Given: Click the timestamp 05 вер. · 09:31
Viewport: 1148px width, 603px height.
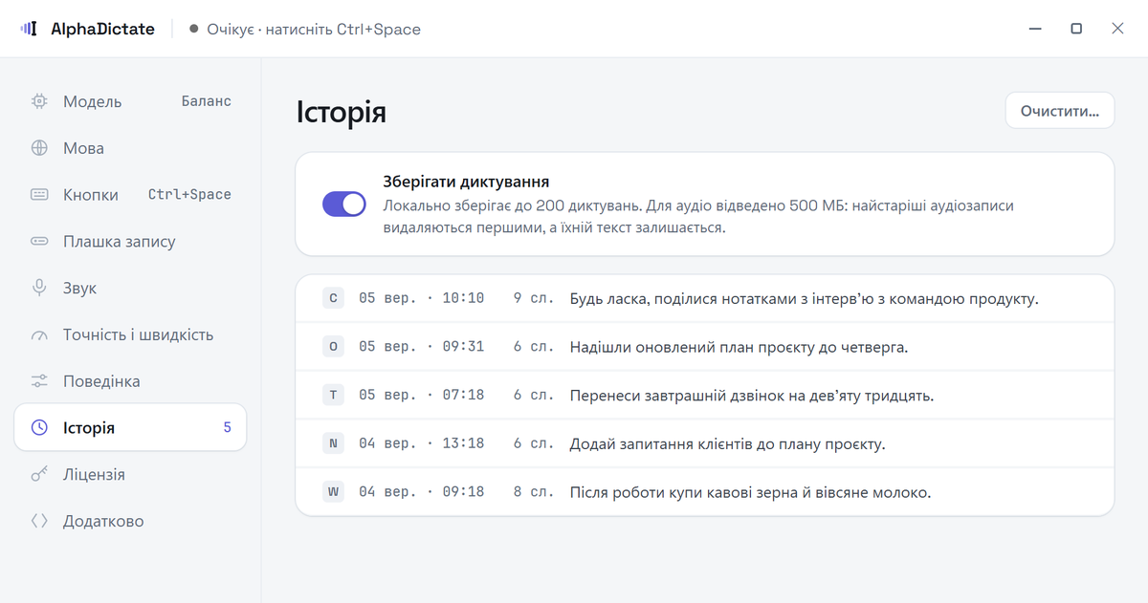Looking at the screenshot, I should click(x=422, y=347).
